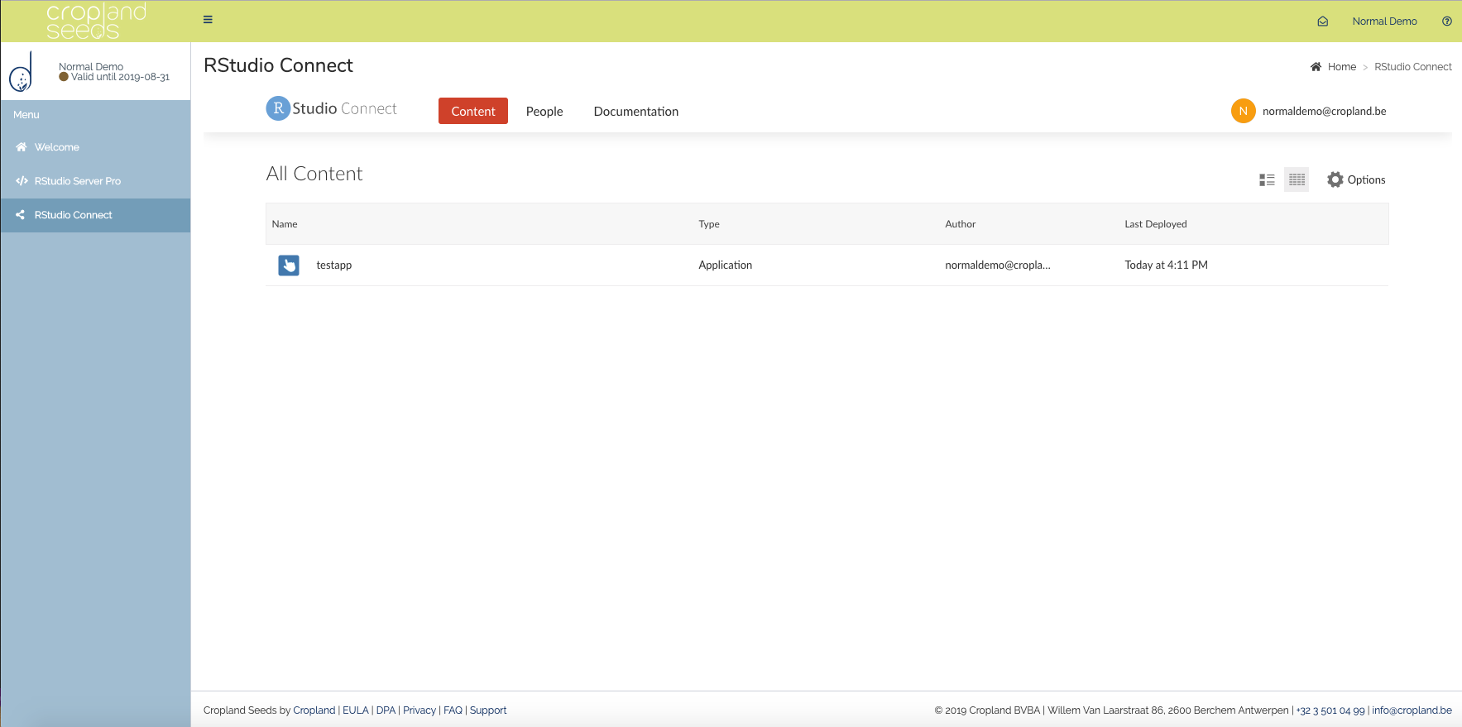This screenshot has width=1462, height=727.
Task: Open the Options panel
Action: pos(1356,179)
